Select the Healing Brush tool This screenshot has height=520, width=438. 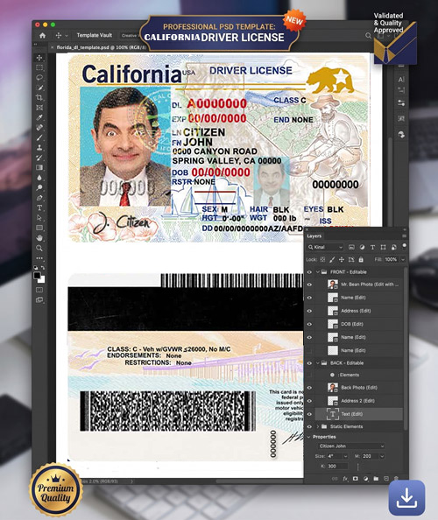39,127
